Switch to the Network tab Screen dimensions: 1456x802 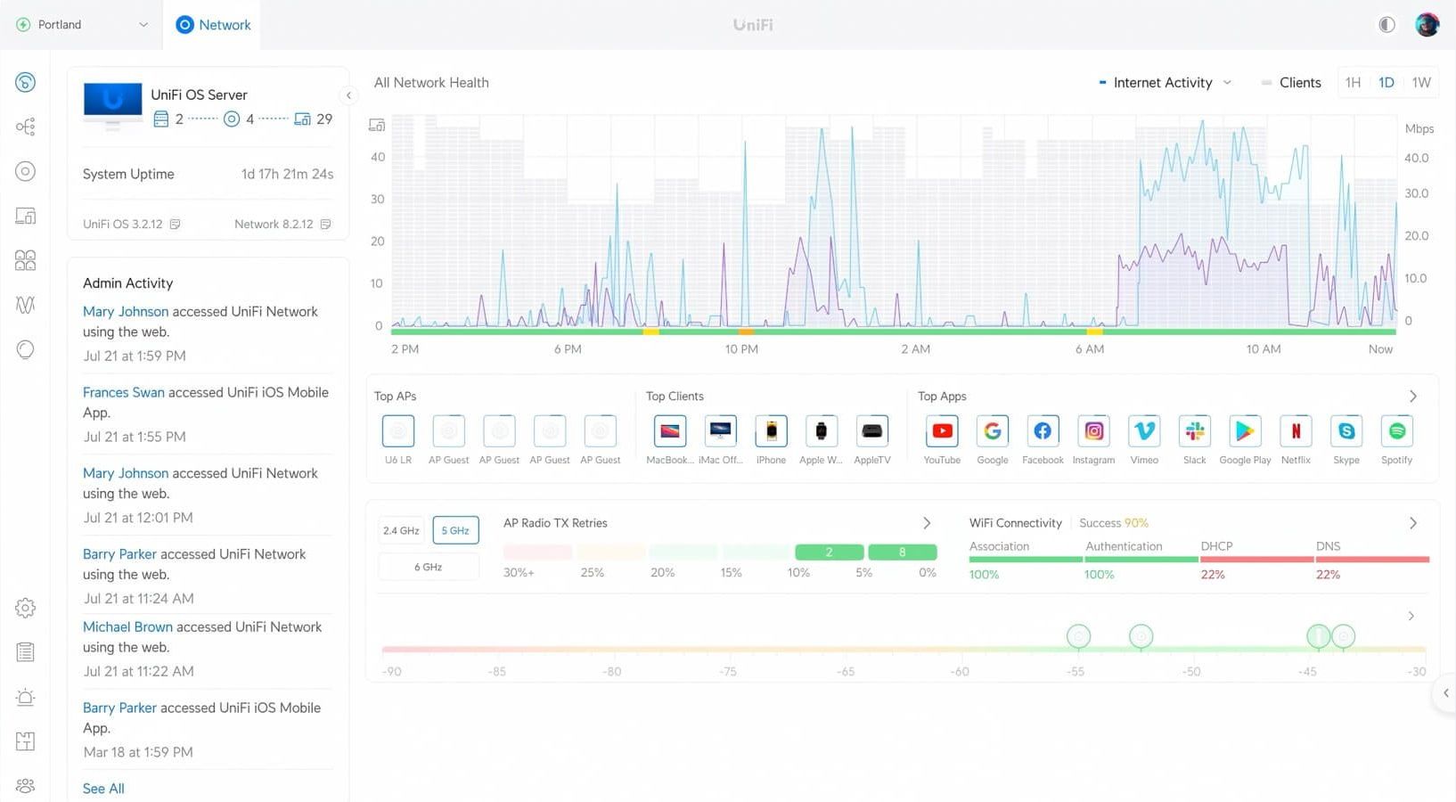[213, 25]
